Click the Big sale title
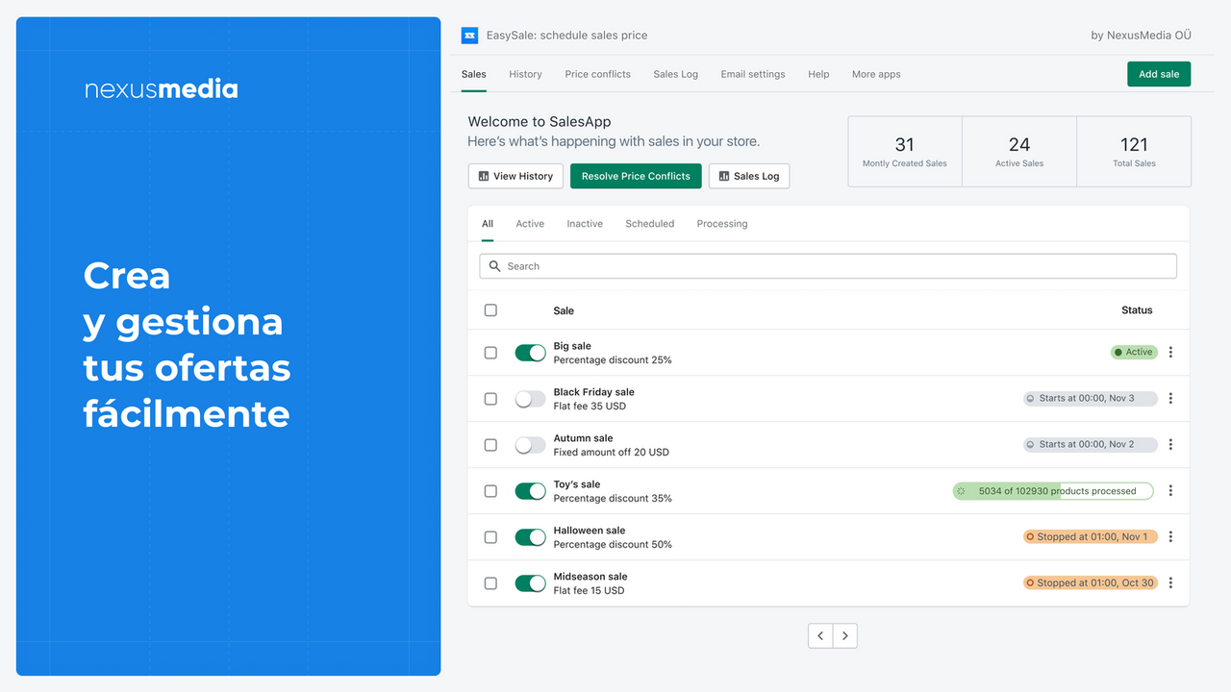 [572, 346]
